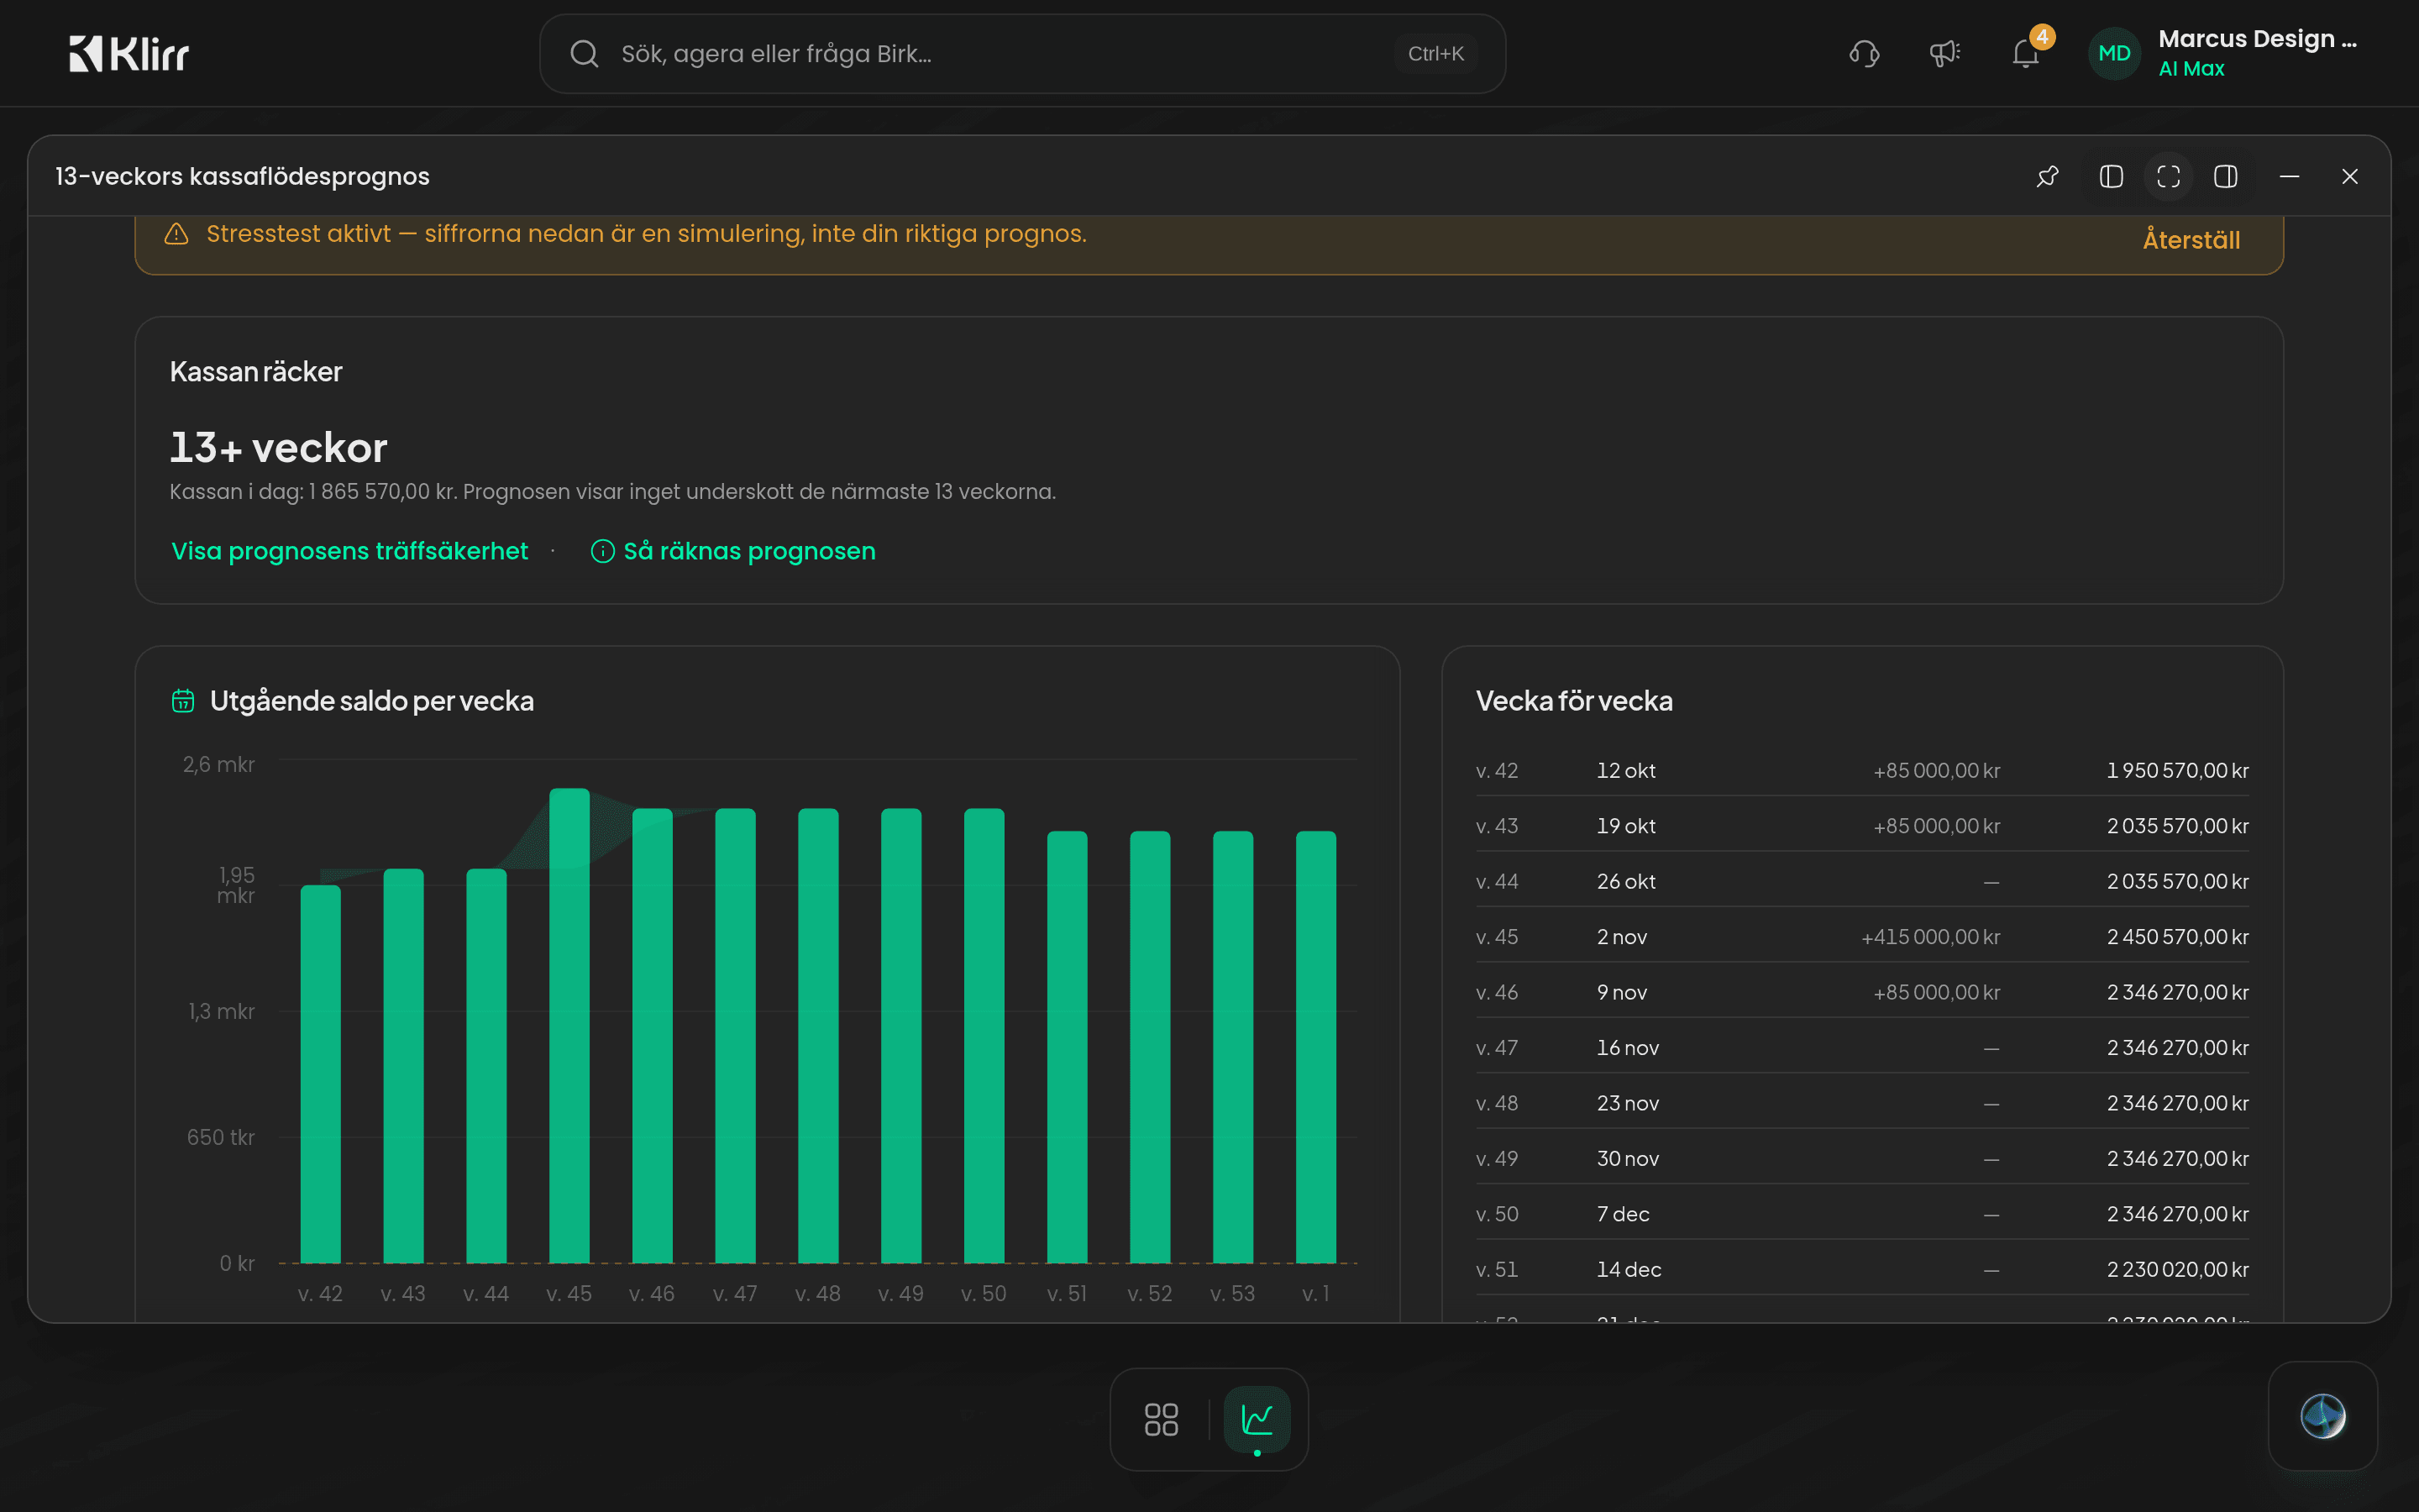
Task: Toggle fullscreen for the forecast panel
Action: [x=2168, y=177]
